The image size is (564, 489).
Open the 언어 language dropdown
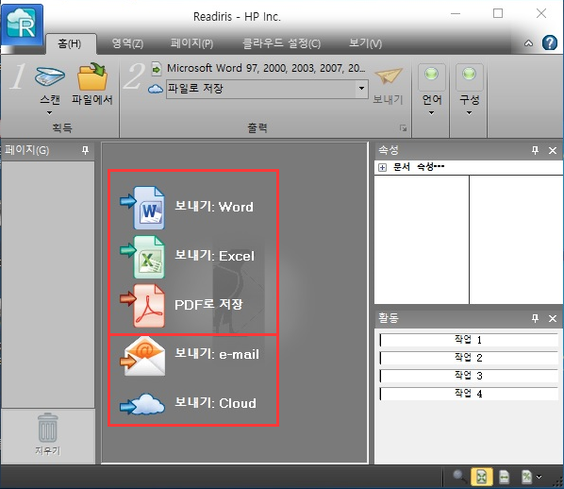click(432, 90)
